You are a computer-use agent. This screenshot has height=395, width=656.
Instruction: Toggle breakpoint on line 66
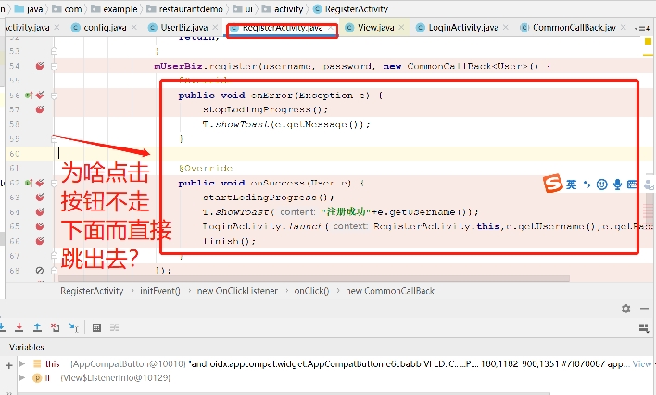[40, 241]
